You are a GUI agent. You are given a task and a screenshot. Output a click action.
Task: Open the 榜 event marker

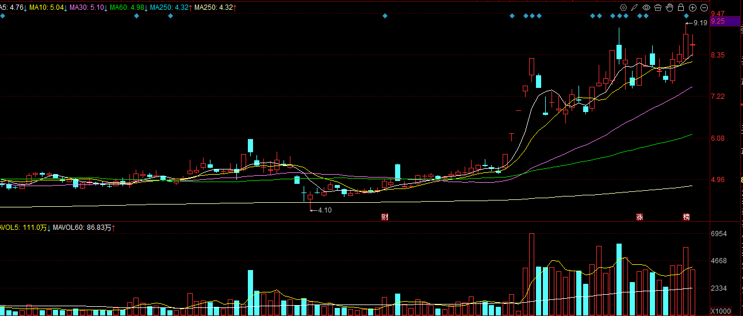[686, 217]
